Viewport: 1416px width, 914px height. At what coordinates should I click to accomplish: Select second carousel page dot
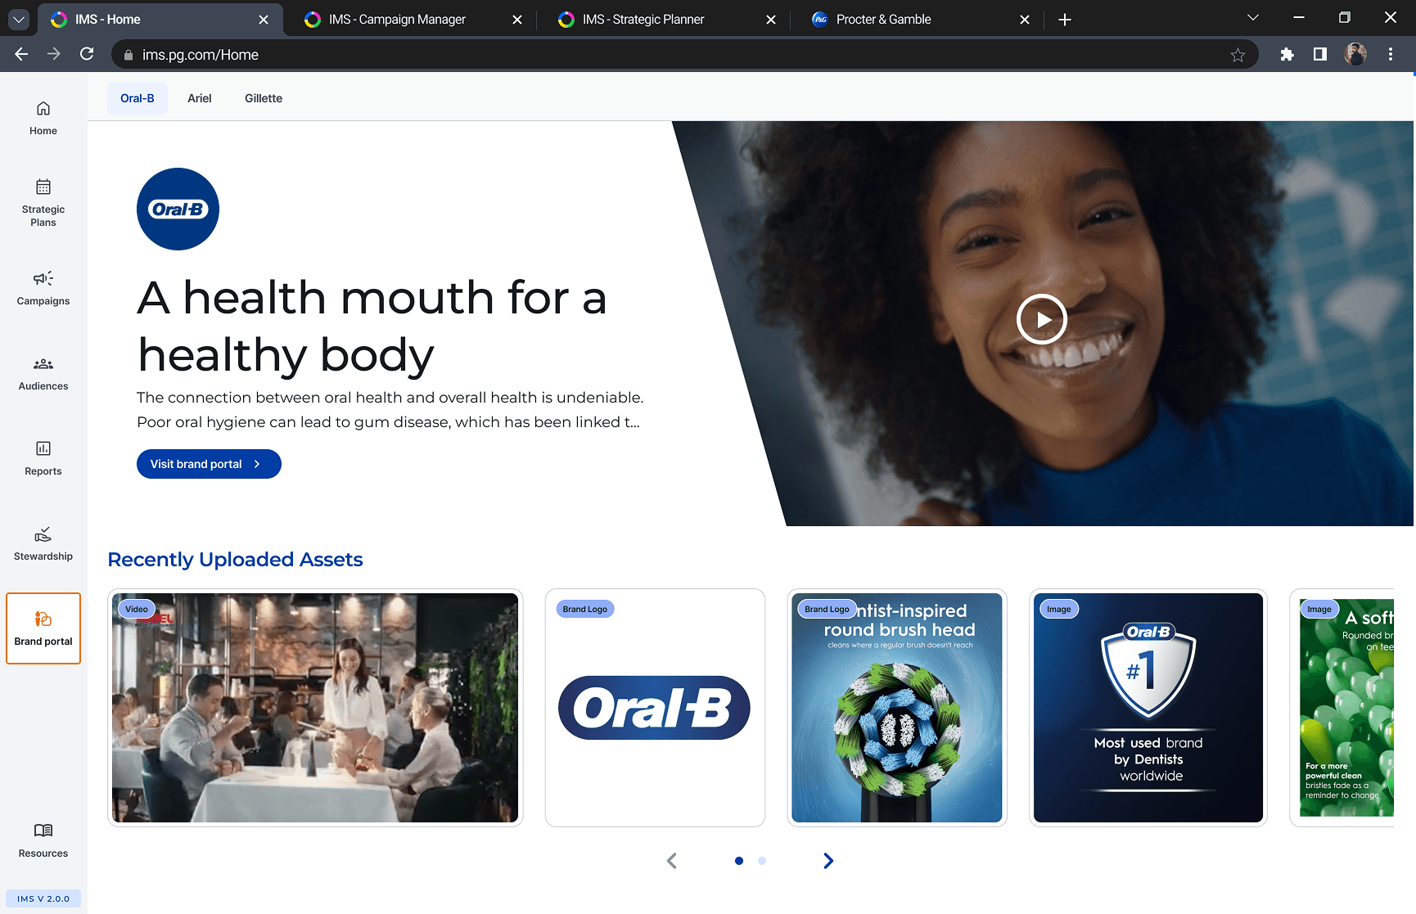(x=762, y=861)
